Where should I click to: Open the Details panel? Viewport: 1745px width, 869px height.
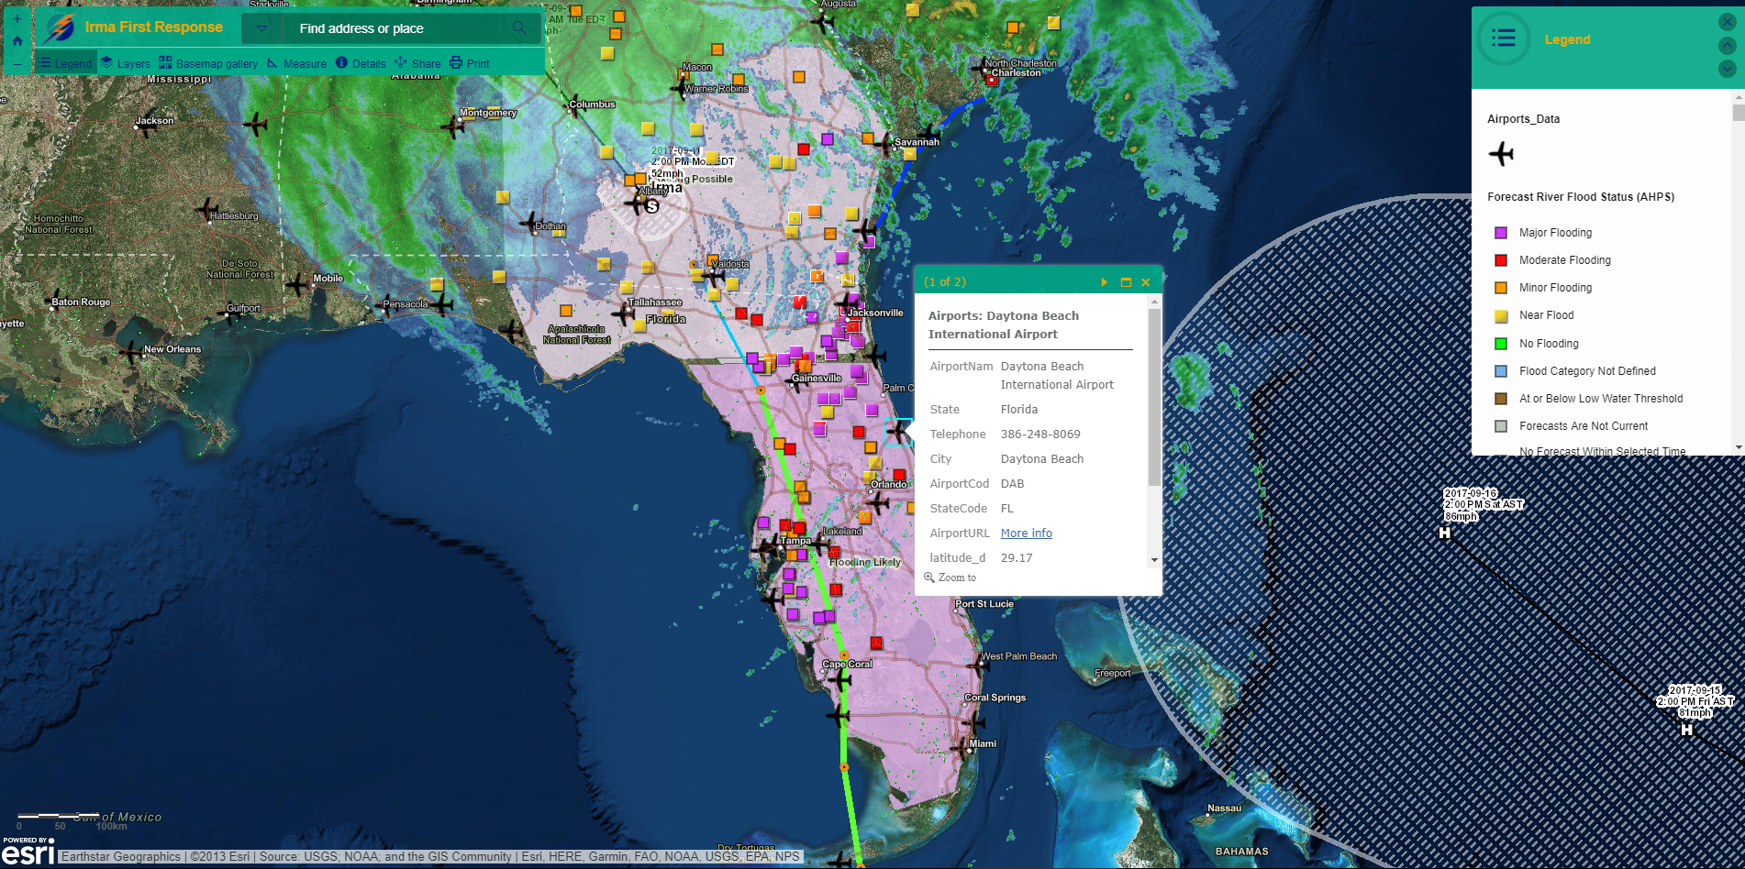361,63
